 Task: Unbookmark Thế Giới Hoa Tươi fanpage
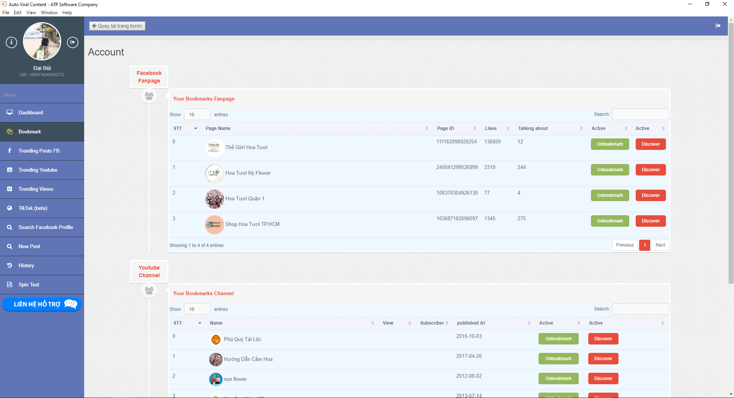pos(610,144)
